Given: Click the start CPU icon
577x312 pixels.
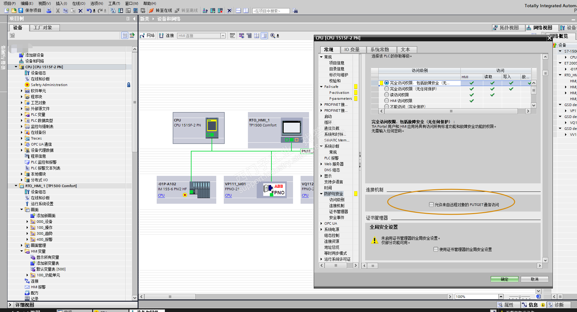Looking at the screenshot, I should pos(213,10).
